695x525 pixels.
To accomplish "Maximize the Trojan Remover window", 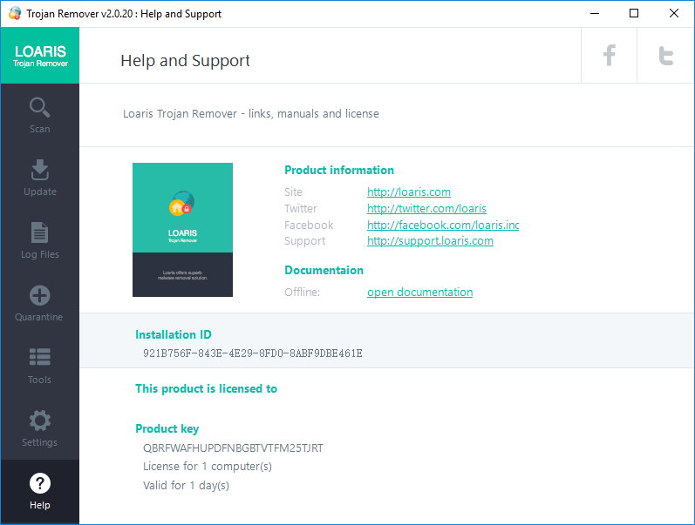I will pyautogui.click(x=634, y=13).
